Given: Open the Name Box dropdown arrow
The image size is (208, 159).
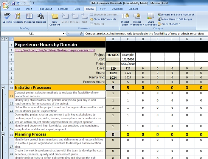Looking at the screenshot, I should tap(64, 34).
